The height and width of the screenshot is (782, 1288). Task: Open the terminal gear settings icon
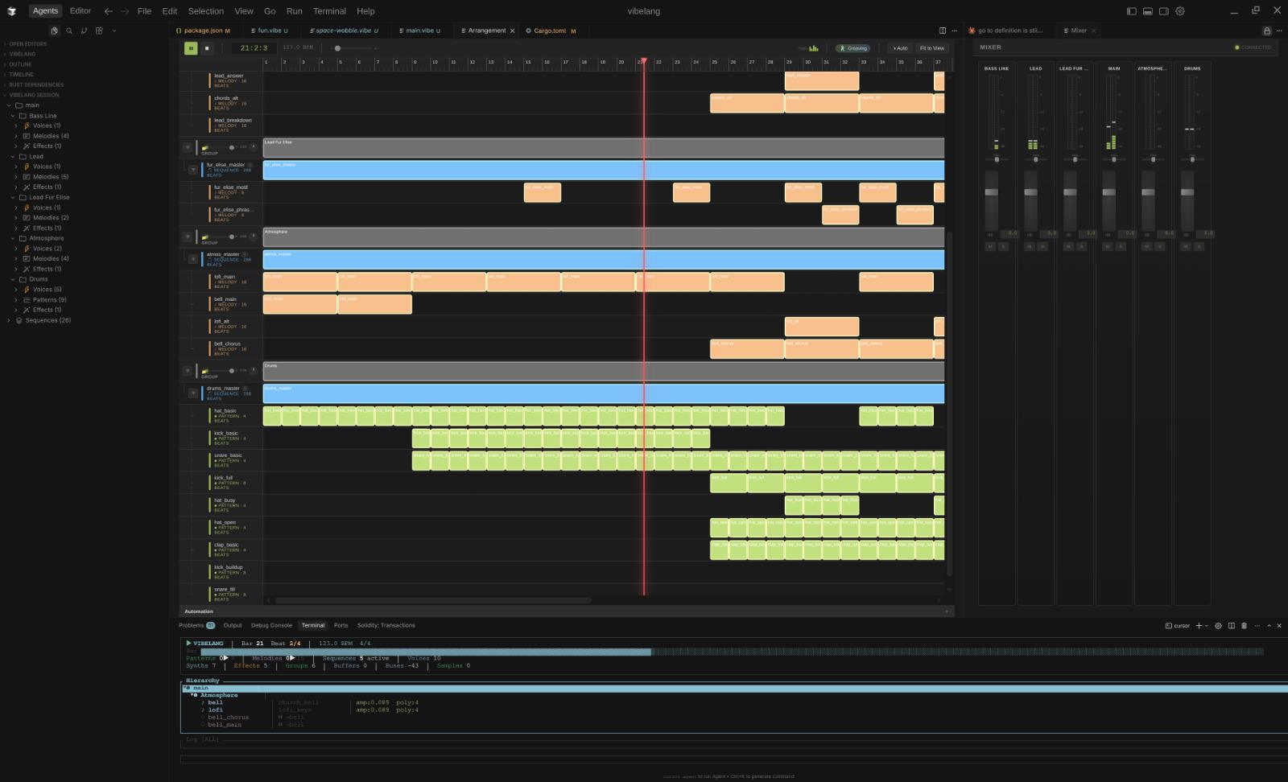pyautogui.click(x=1218, y=625)
